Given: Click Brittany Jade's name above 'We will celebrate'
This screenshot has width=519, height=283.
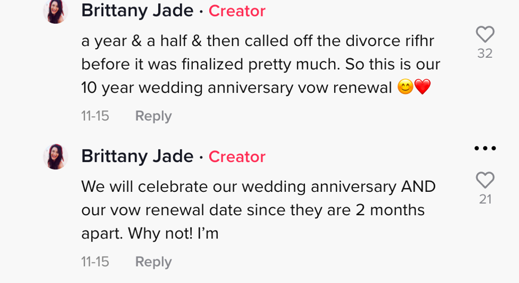Looking at the screenshot, I should 137,156.
